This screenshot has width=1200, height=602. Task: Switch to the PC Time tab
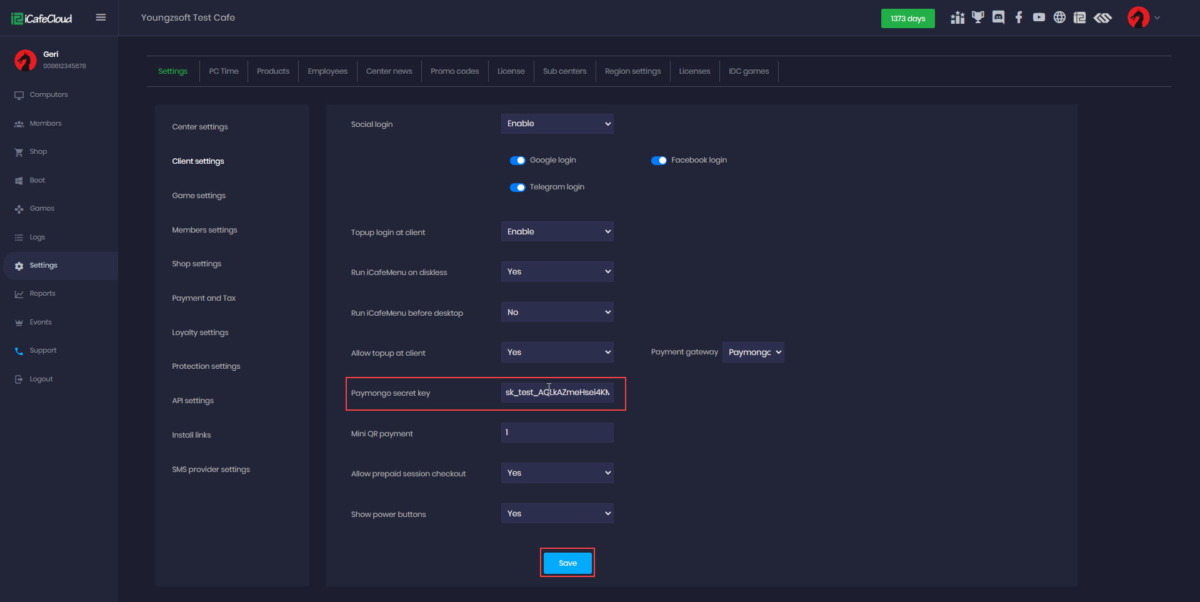click(224, 71)
